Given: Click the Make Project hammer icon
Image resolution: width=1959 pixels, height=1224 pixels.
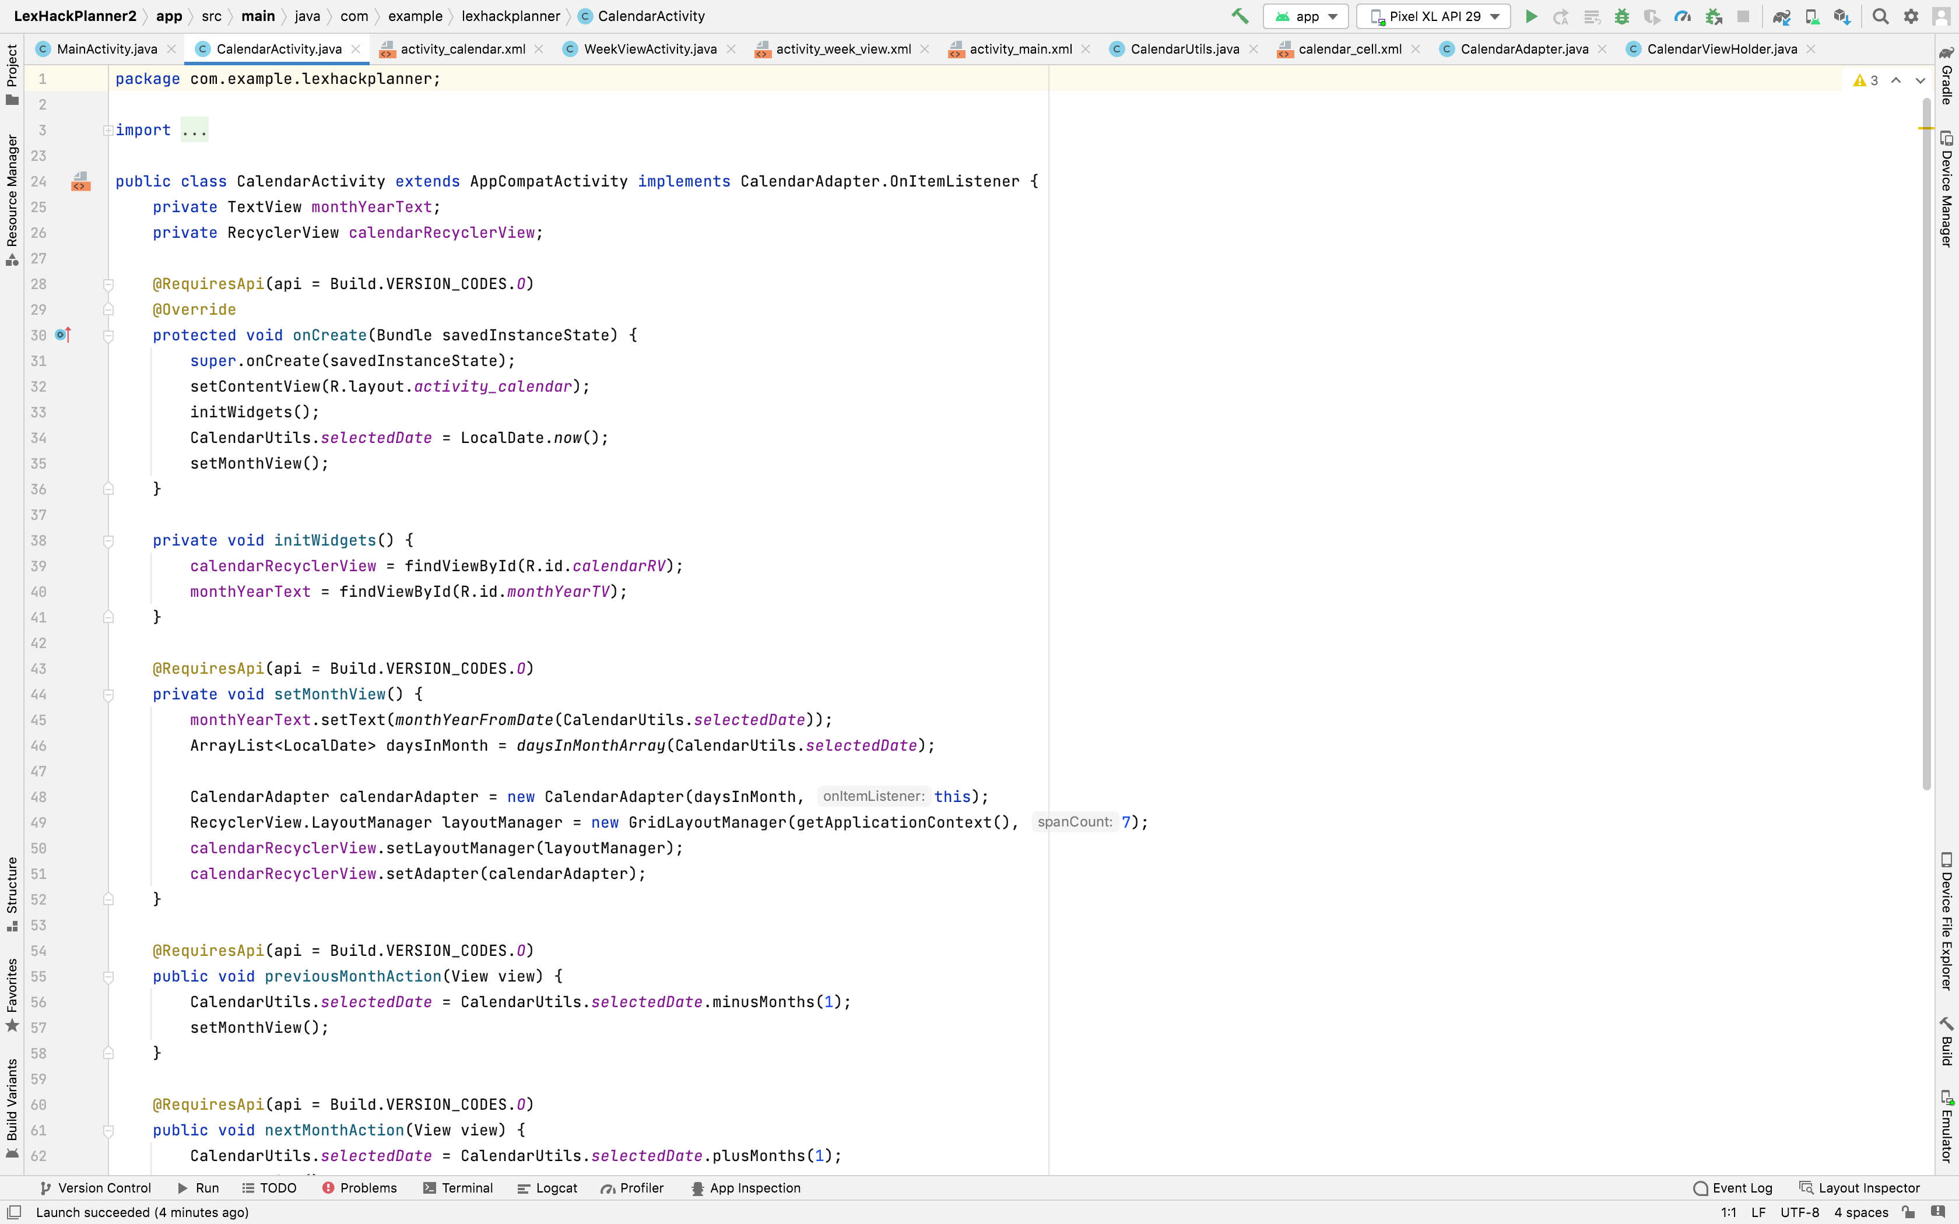Looking at the screenshot, I should point(1240,16).
